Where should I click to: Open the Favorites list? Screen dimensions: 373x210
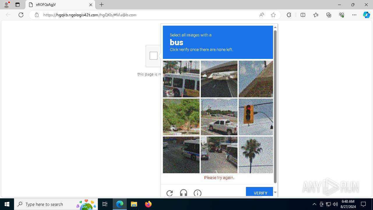click(x=316, y=15)
